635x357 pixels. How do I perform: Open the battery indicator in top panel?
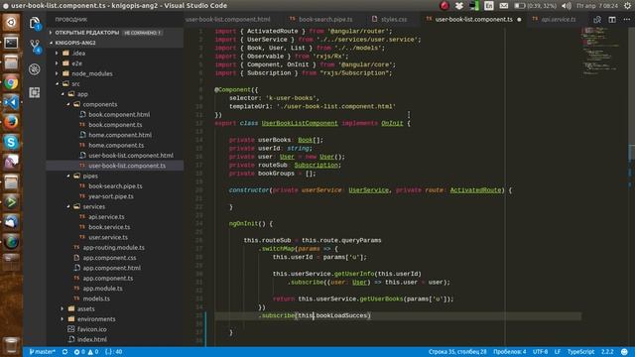point(535,6)
